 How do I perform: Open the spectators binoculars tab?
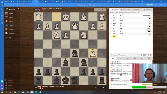(120, 58)
